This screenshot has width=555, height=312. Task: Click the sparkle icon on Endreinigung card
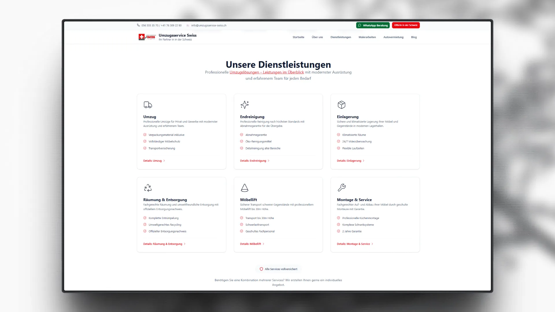[245, 105]
